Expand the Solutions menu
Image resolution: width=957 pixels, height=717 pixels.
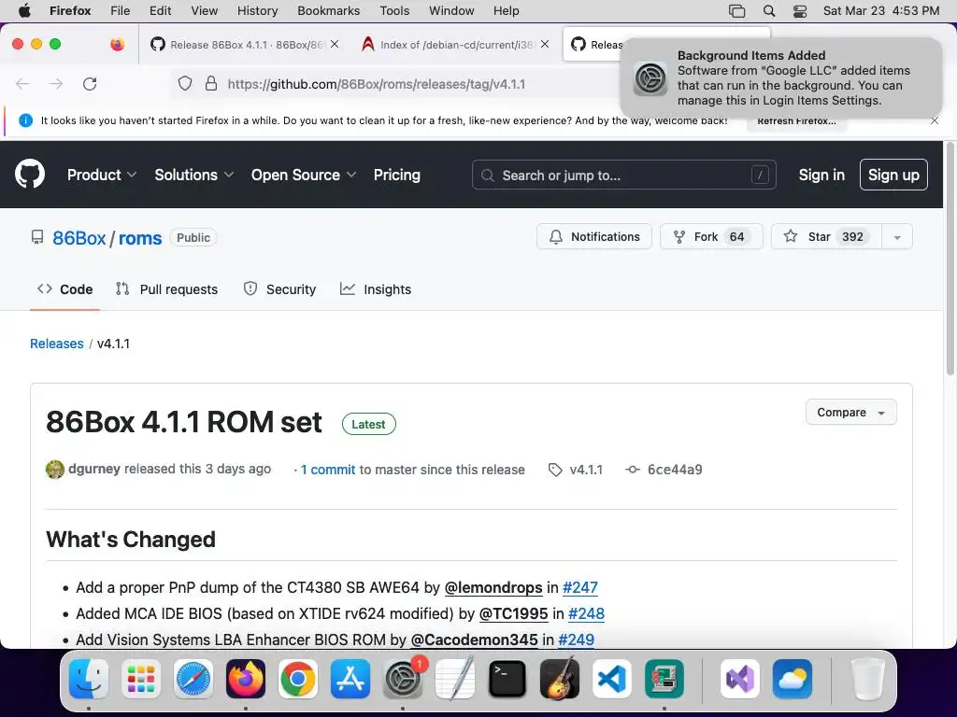(x=194, y=175)
